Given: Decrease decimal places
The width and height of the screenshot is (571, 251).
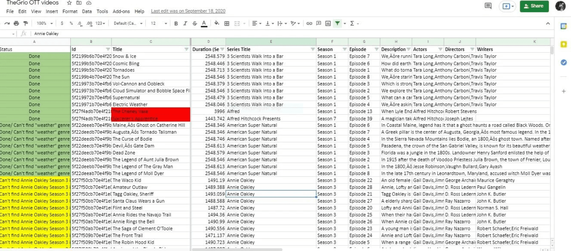Looking at the screenshot, I should 80,24.
